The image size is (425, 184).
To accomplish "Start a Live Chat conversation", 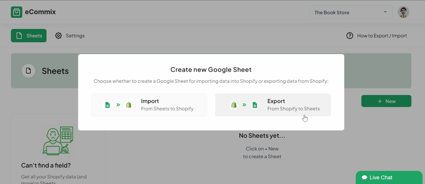I will pos(389,177).
